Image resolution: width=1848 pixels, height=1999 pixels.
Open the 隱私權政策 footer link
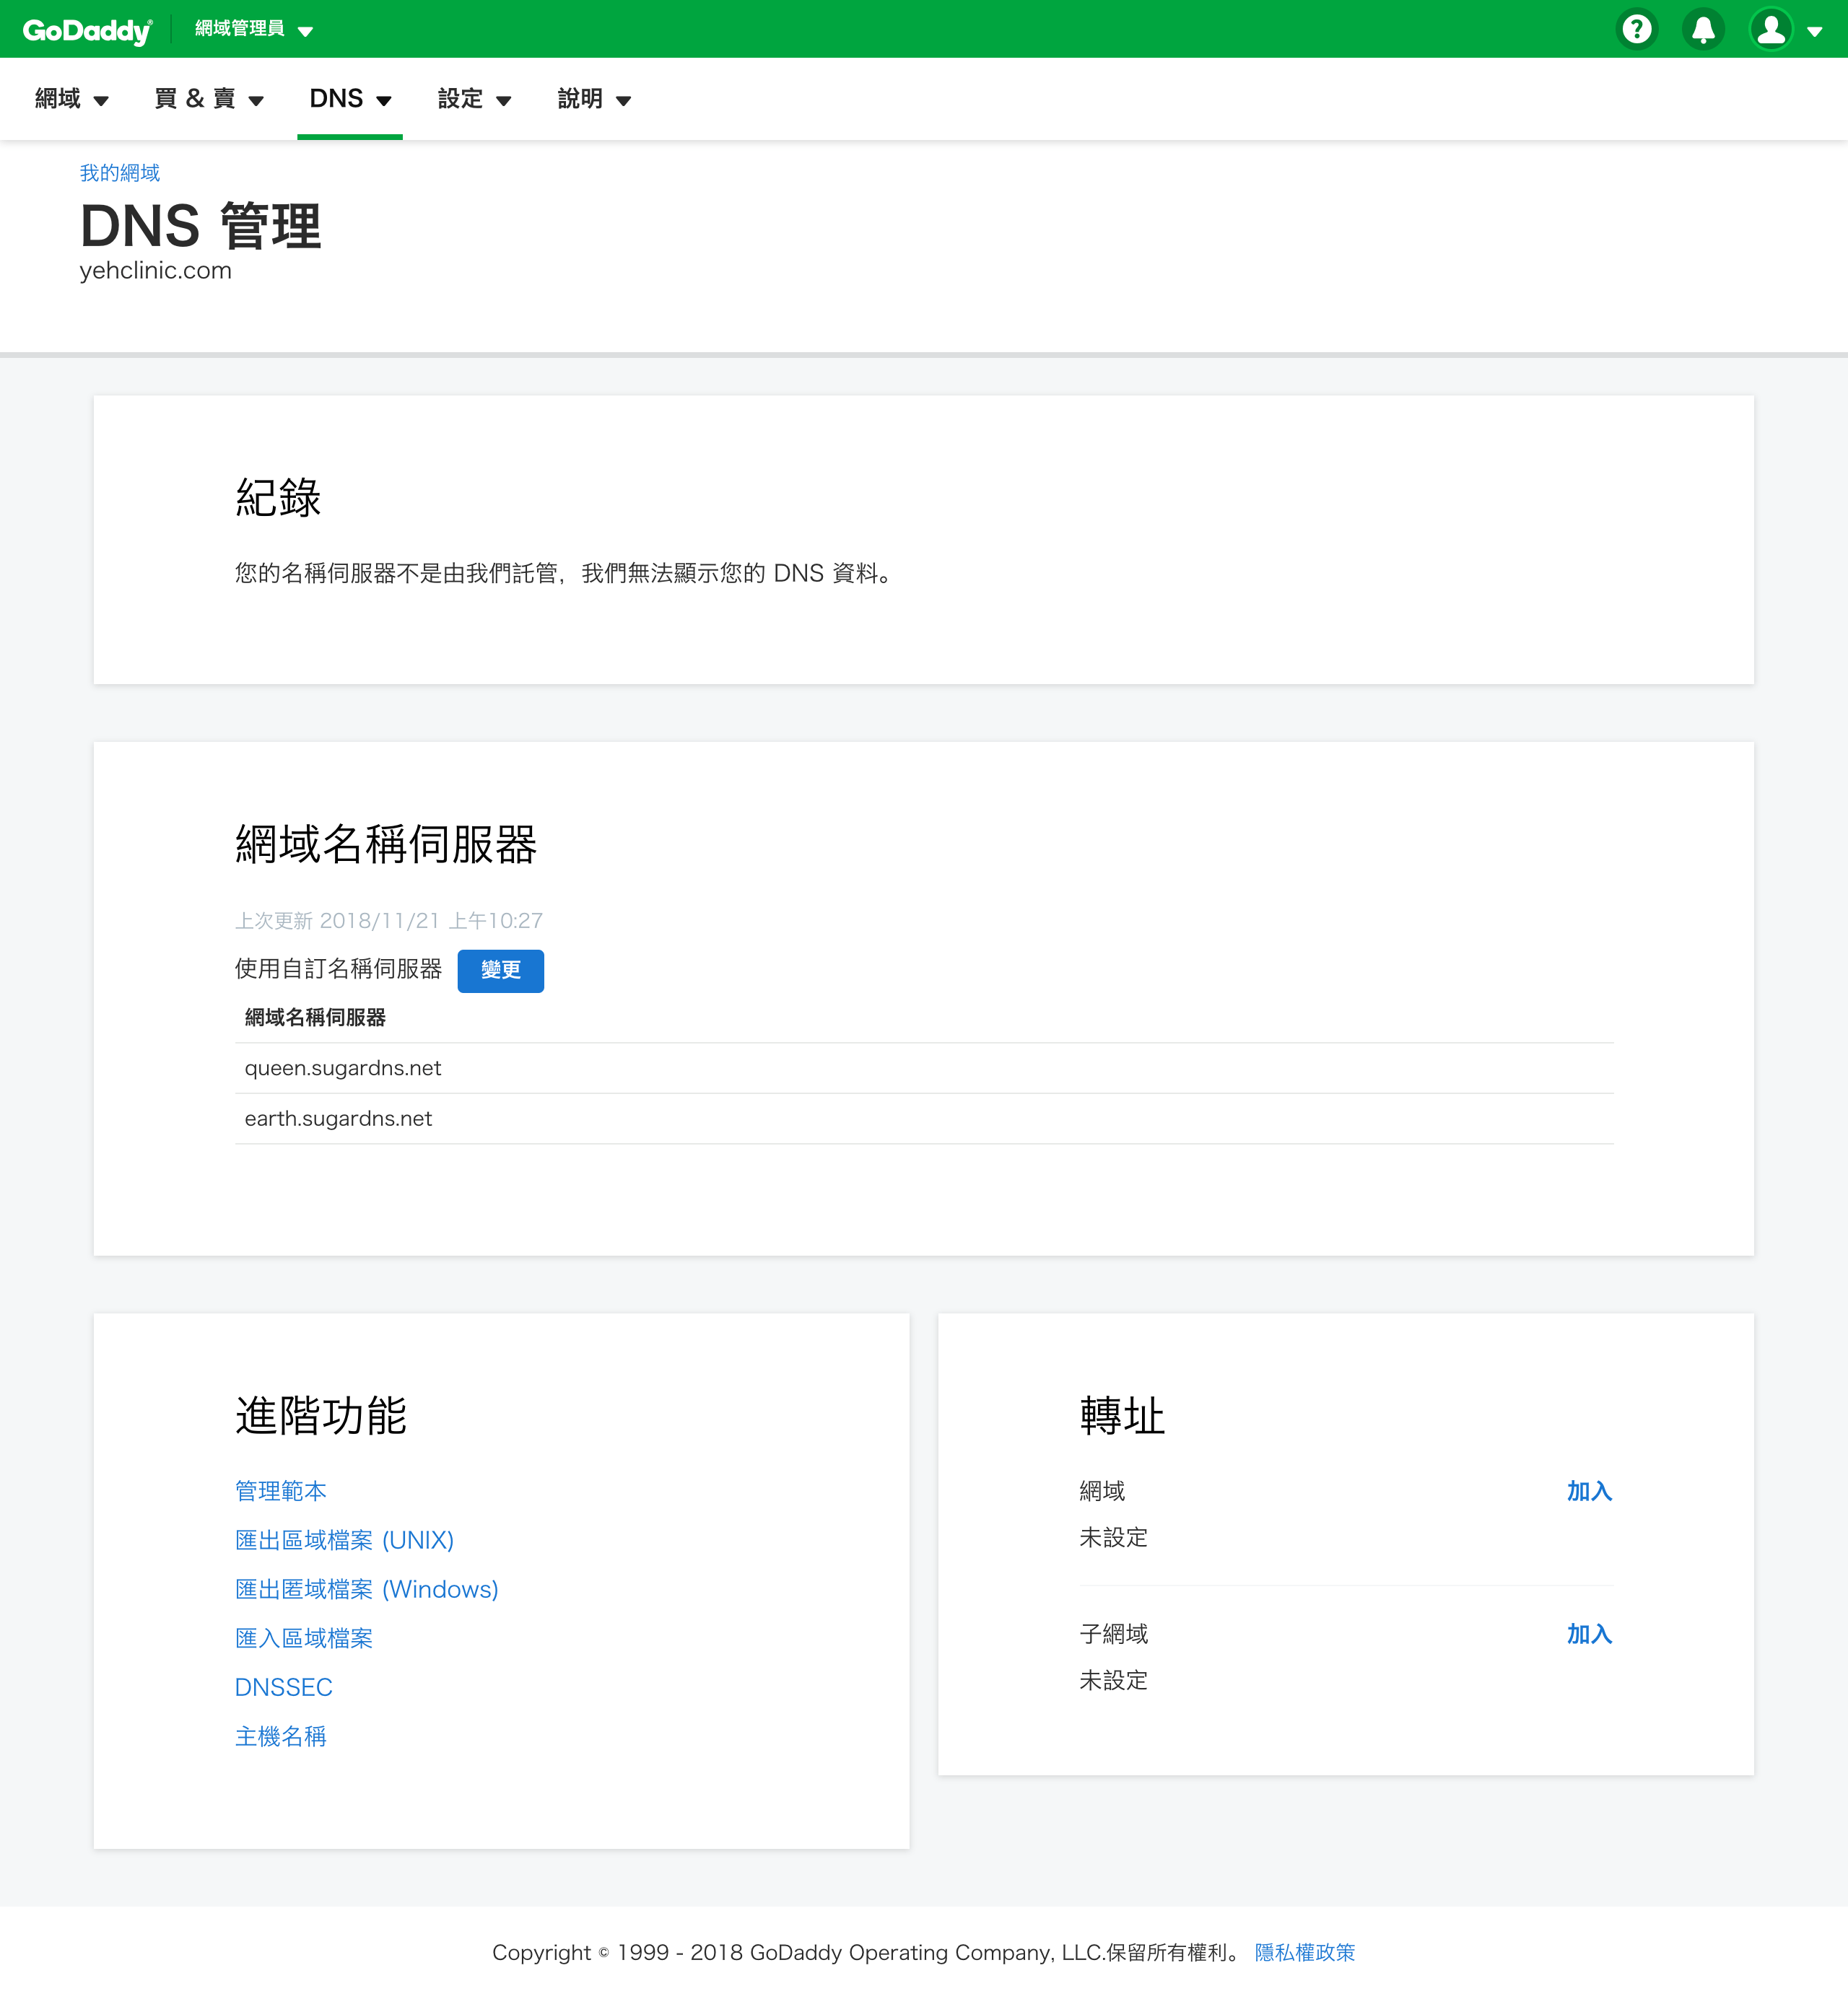pyautogui.click(x=1304, y=1951)
